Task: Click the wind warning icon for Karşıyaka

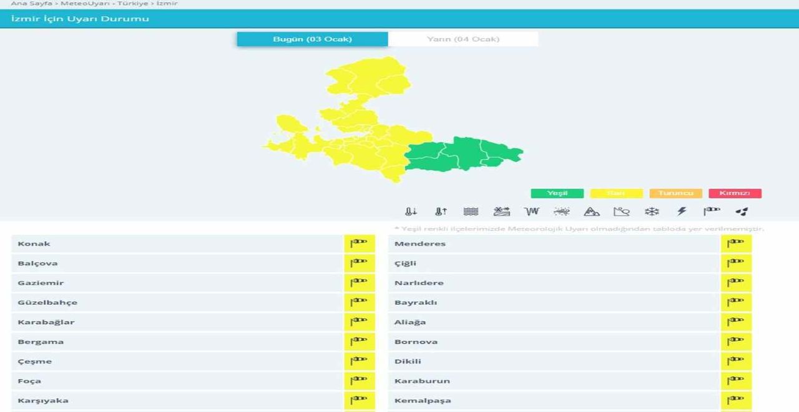Action: coord(359,400)
